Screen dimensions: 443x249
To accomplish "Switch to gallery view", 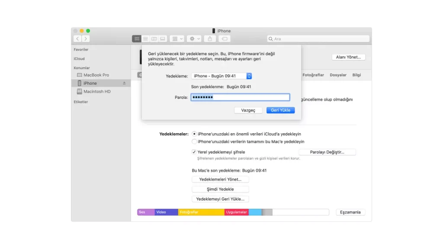I will pos(163,38).
